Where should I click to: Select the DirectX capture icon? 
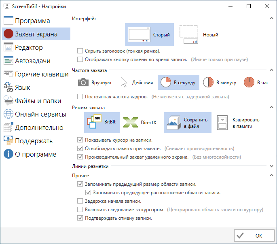(x=130, y=122)
